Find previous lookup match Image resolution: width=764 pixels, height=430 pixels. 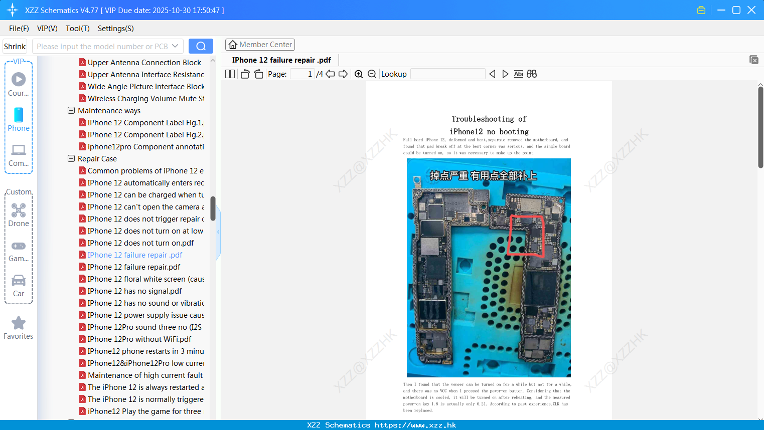tap(492, 74)
